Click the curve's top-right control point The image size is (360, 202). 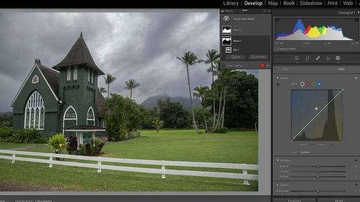343,90
